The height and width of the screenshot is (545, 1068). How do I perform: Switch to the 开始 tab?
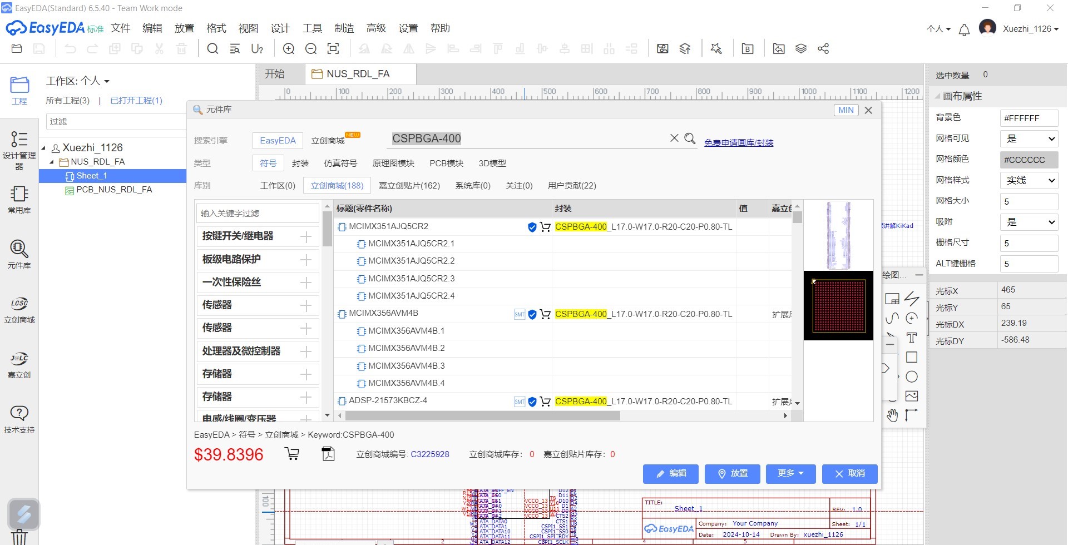(275, 74)
